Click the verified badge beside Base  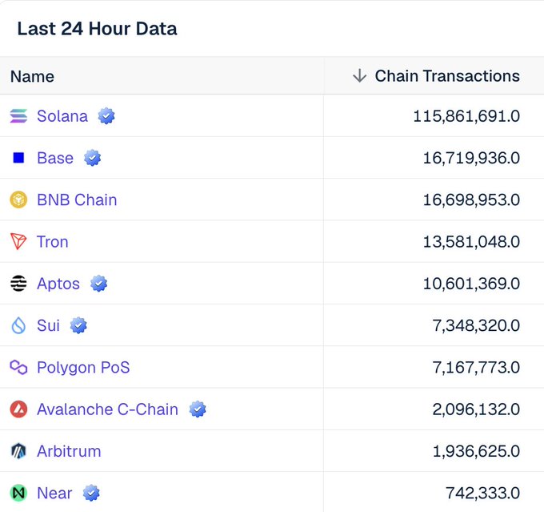point(92,158)
